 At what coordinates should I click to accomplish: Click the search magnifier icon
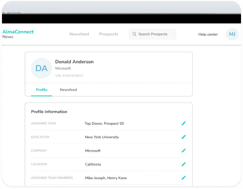coord(134,34)
